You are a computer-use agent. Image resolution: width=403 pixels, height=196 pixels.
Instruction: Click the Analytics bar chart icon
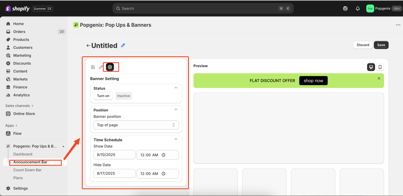point(8,95)
